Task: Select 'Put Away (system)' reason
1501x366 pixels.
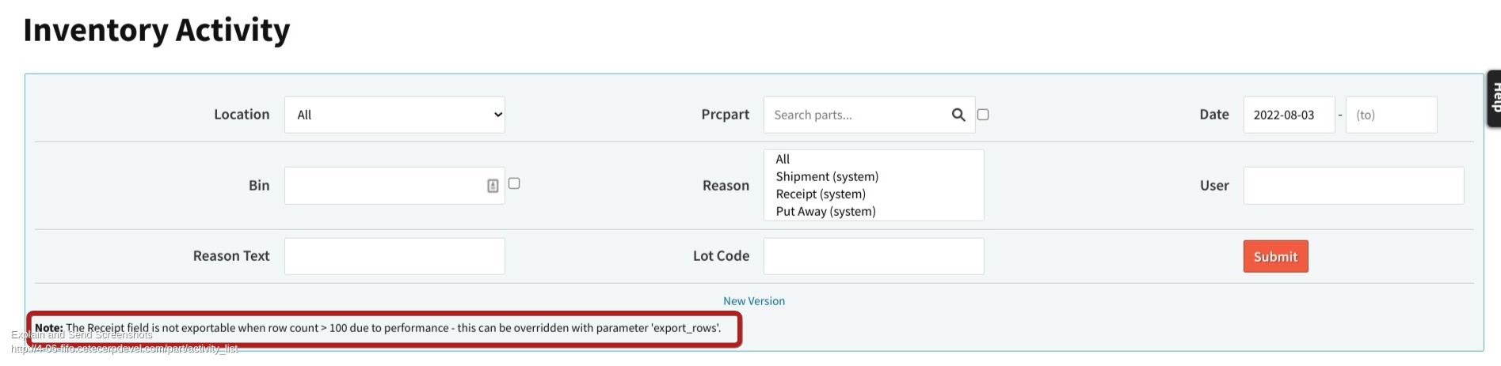Action: coord(825,211)
